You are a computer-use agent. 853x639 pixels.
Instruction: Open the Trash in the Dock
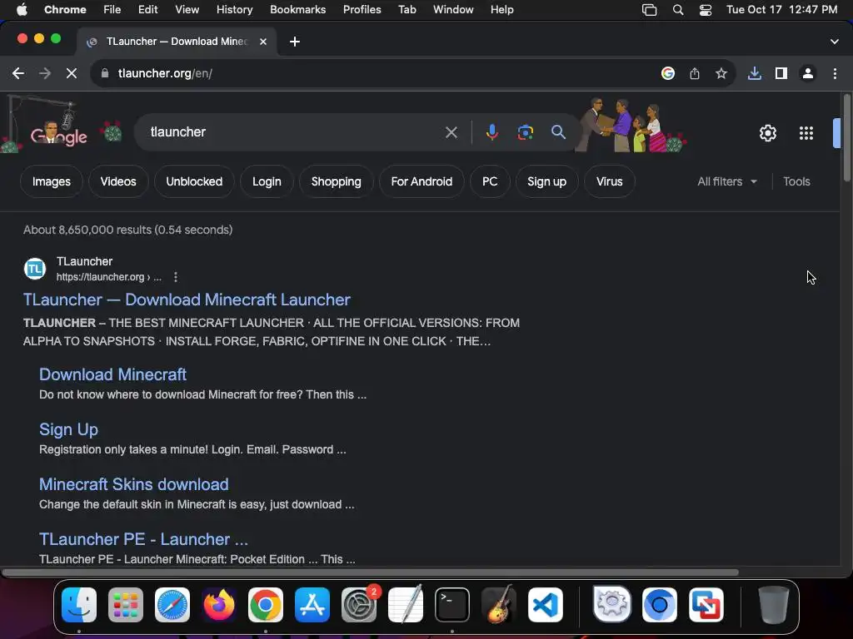pos(773,605)
